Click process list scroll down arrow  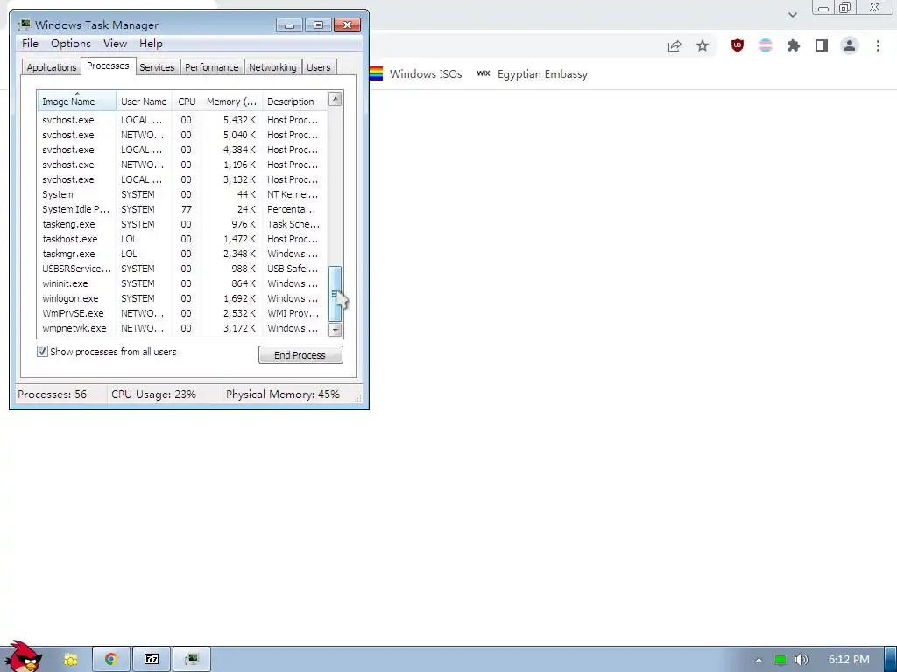[335, 330]
